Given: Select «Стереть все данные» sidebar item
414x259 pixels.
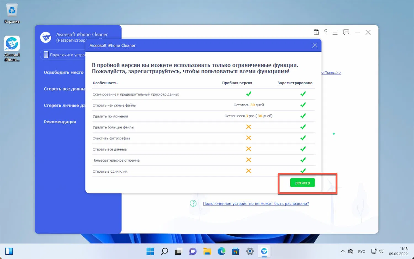Looking at the screenshot, I should [x=65, y=89].
